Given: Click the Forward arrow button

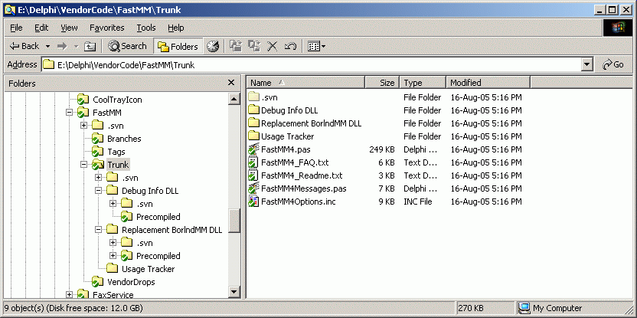Looking at the screenshot, I should pos(62,46).
